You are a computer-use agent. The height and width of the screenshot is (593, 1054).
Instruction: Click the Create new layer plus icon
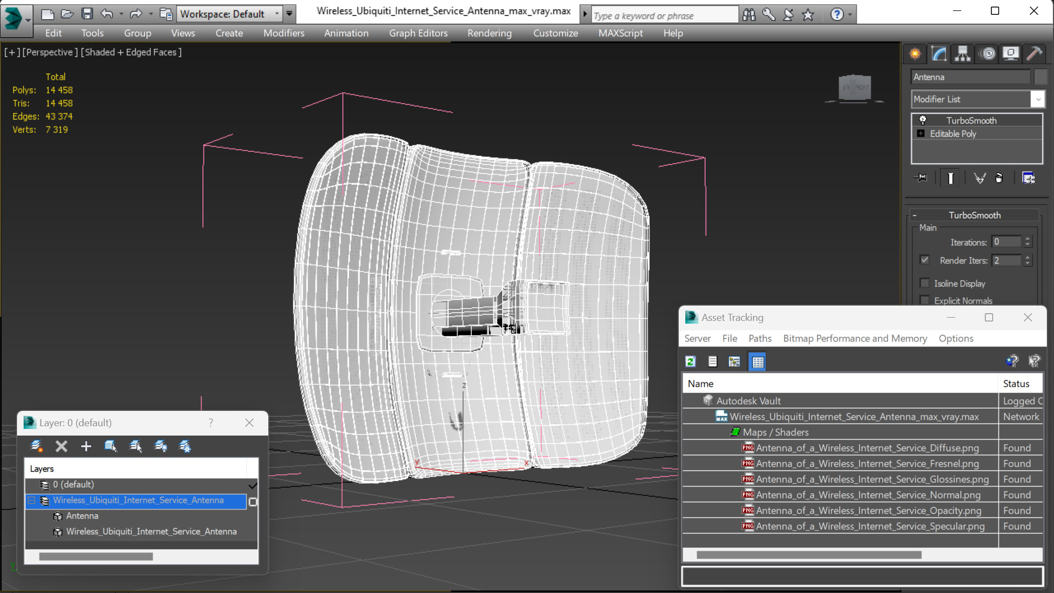click(86, 447)
